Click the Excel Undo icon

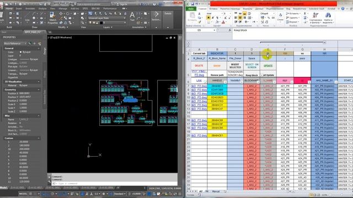(197, 4)
